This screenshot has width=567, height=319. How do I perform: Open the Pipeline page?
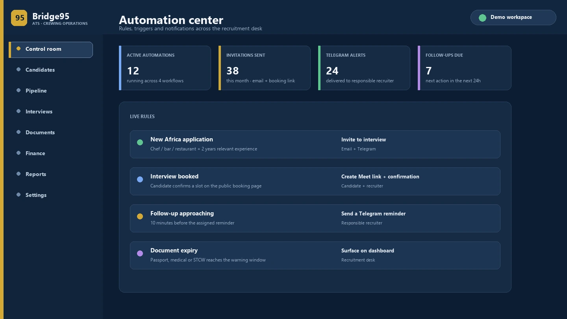[x=36, y=91]
